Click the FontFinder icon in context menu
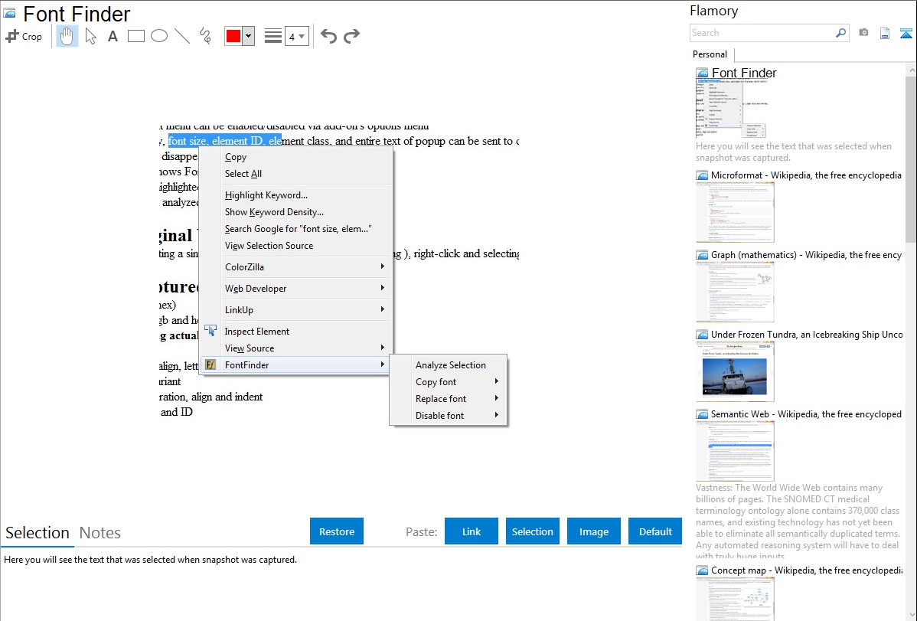Screen dimensions: 917x621 coord(210,364)
